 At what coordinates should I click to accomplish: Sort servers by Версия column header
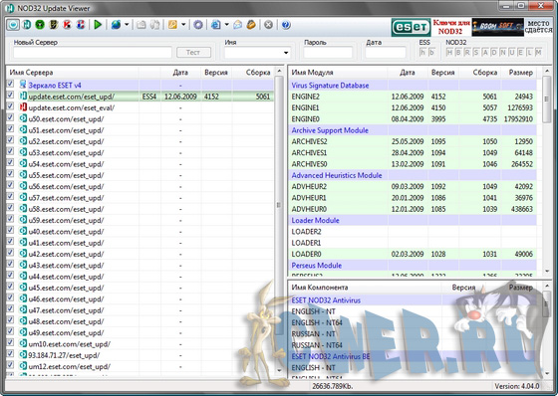[216, 73]
